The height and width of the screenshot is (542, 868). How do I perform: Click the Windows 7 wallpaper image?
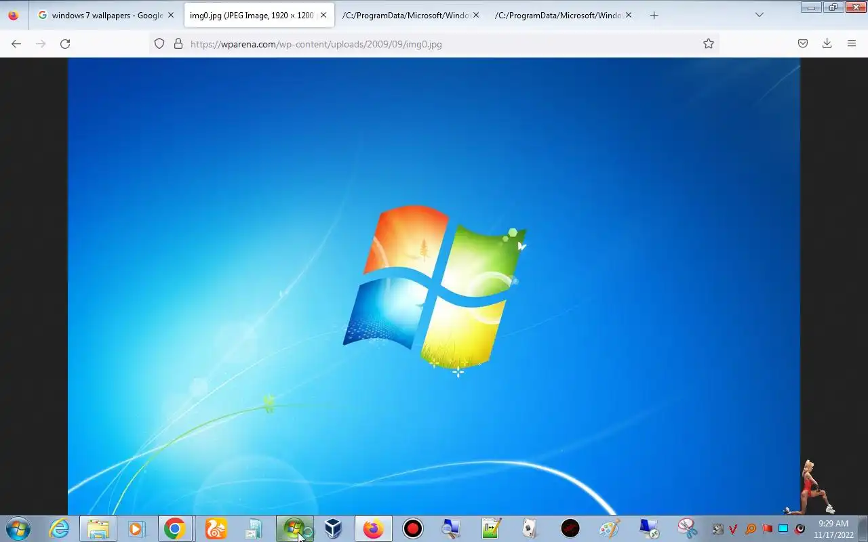(x=434, y=286)
